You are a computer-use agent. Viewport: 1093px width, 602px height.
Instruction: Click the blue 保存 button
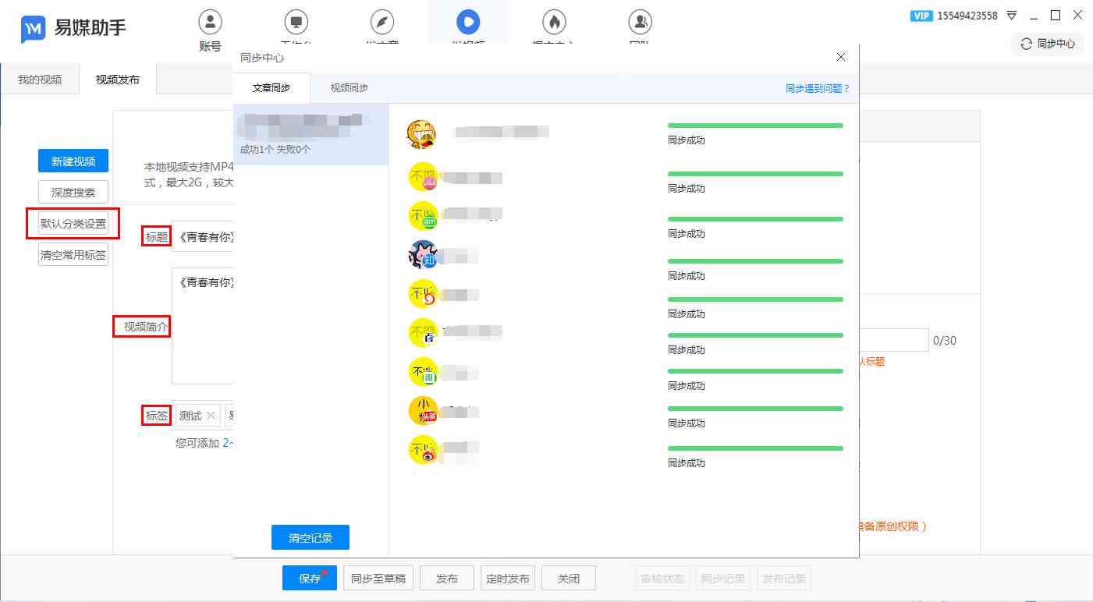310,579
